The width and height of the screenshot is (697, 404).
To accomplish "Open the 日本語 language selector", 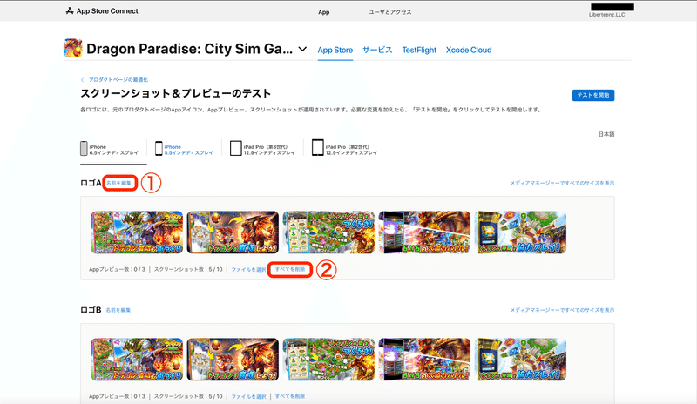I will click(606, 134).
